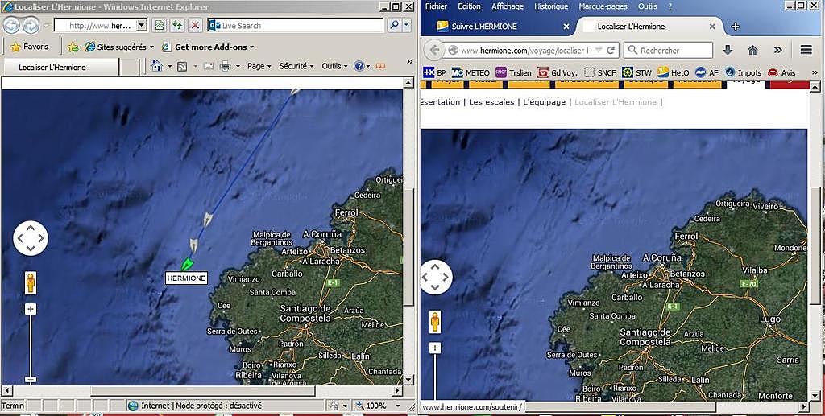825x416 pixels.
Task: Open the Fichier menu in Firefox
Action: 436,6
